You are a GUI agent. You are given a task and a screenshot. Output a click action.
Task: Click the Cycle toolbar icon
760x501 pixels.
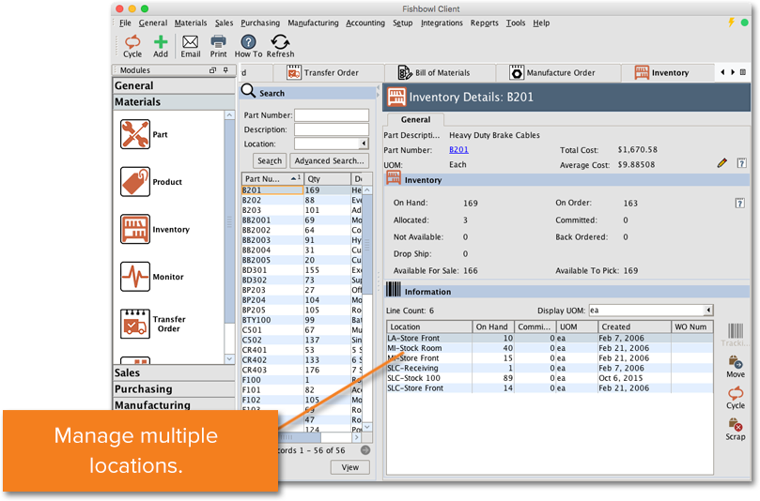click(132, 47)
